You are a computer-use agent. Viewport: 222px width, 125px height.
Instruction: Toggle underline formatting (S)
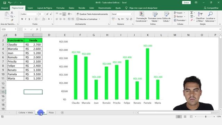[29, 19]
